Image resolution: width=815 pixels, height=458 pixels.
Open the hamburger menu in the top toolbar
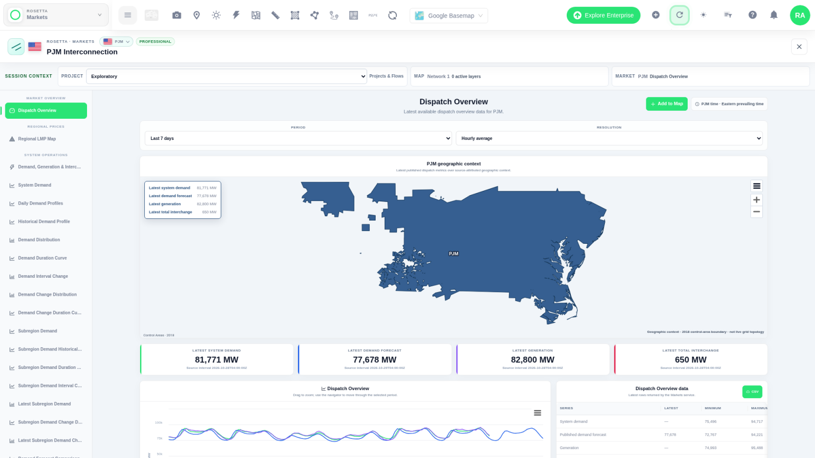tap(127, 15)
